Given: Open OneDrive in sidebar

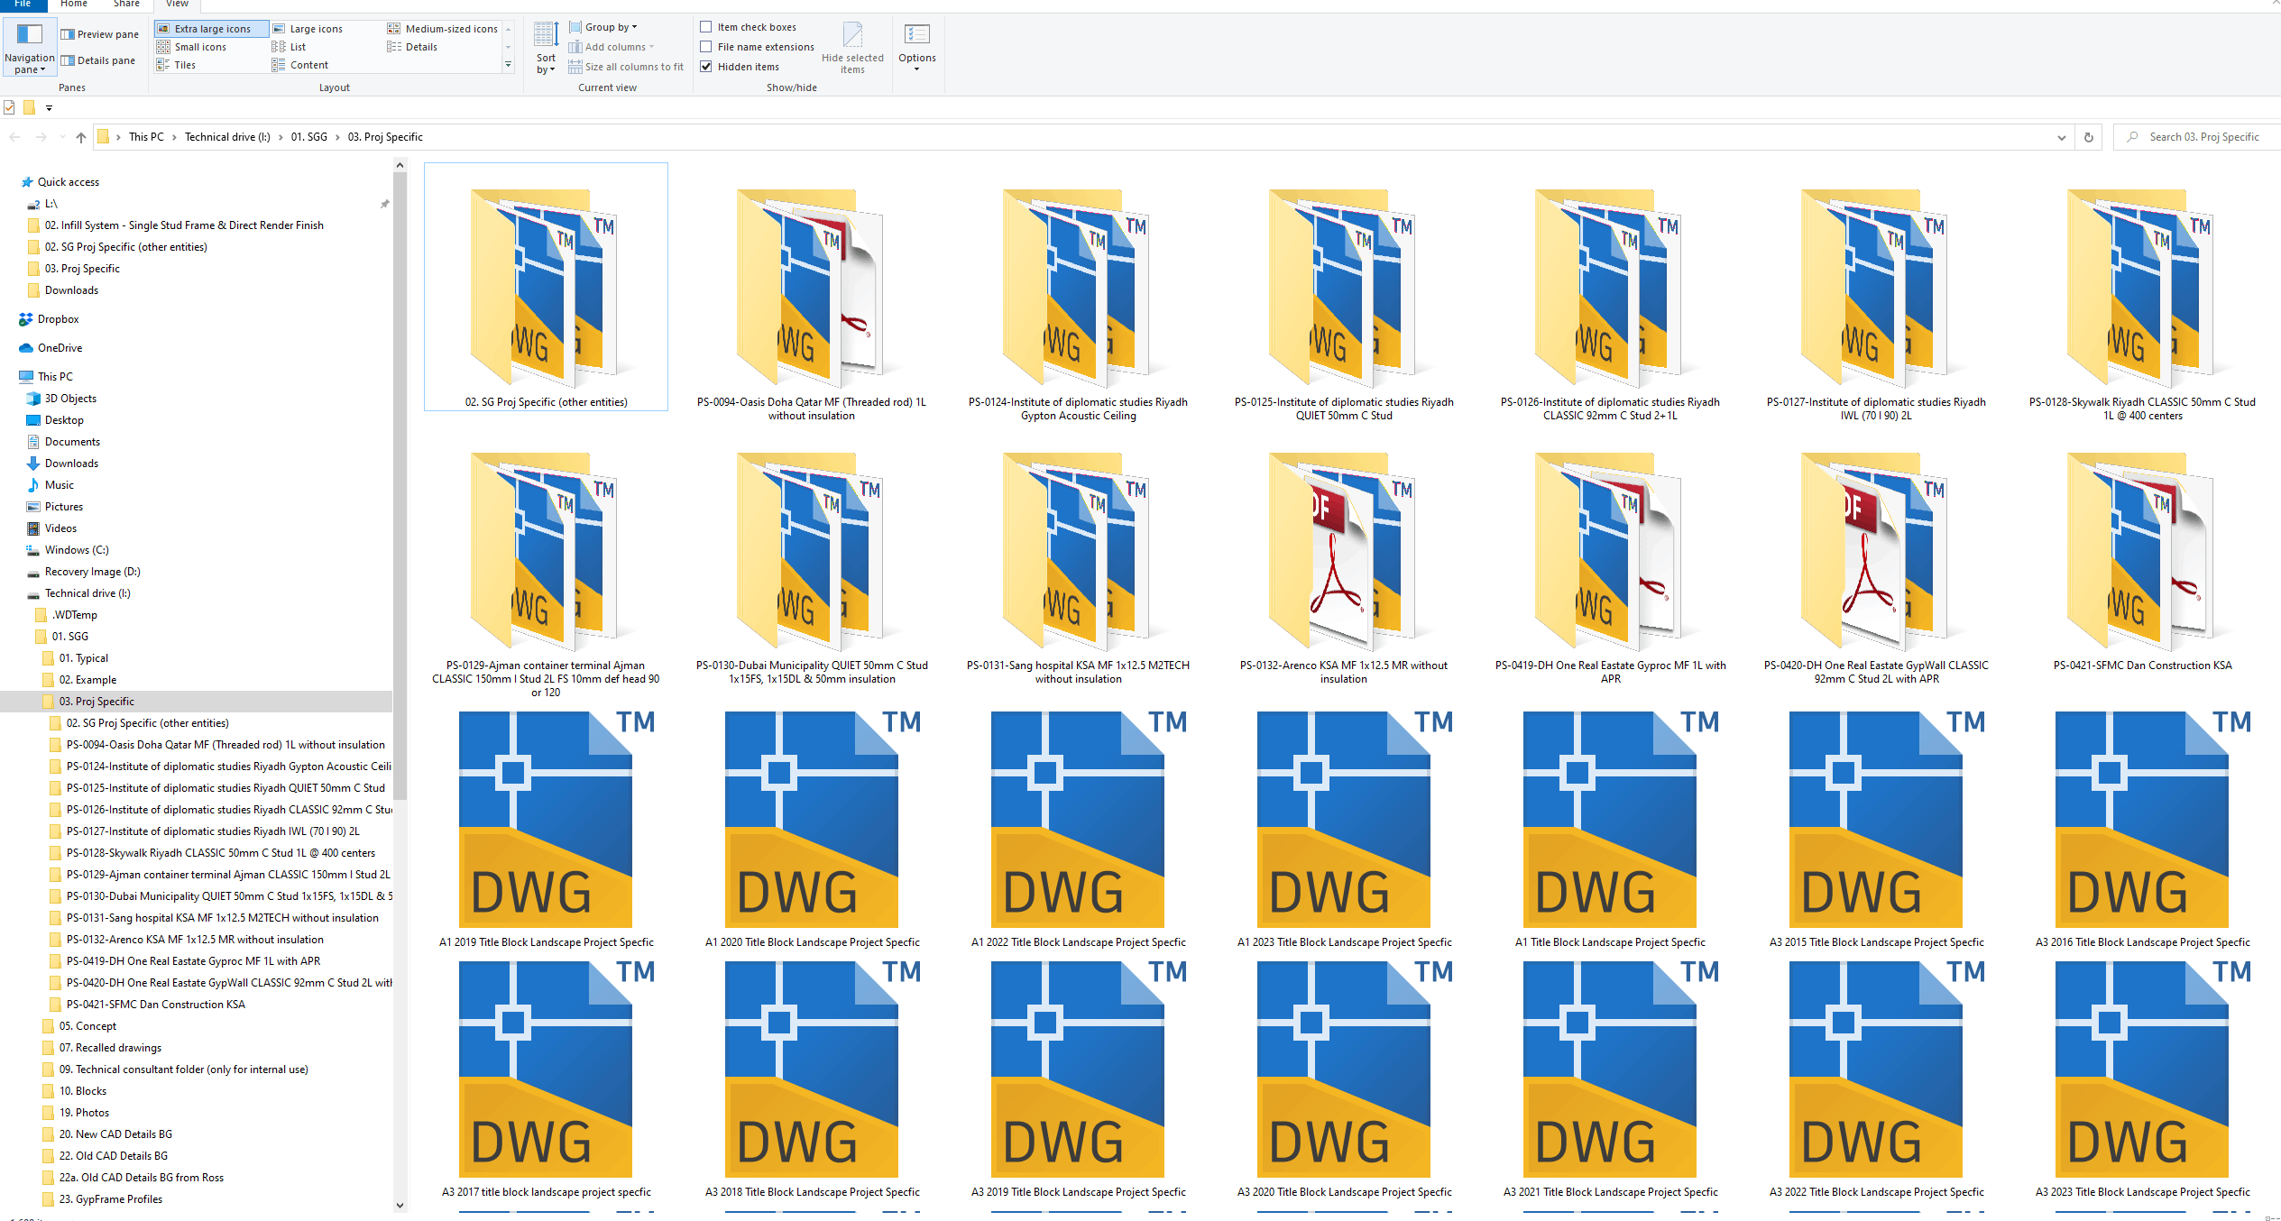Looking at the screenshot, I should coord(60,348).
